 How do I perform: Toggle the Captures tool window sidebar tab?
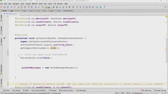click(1, 42)
